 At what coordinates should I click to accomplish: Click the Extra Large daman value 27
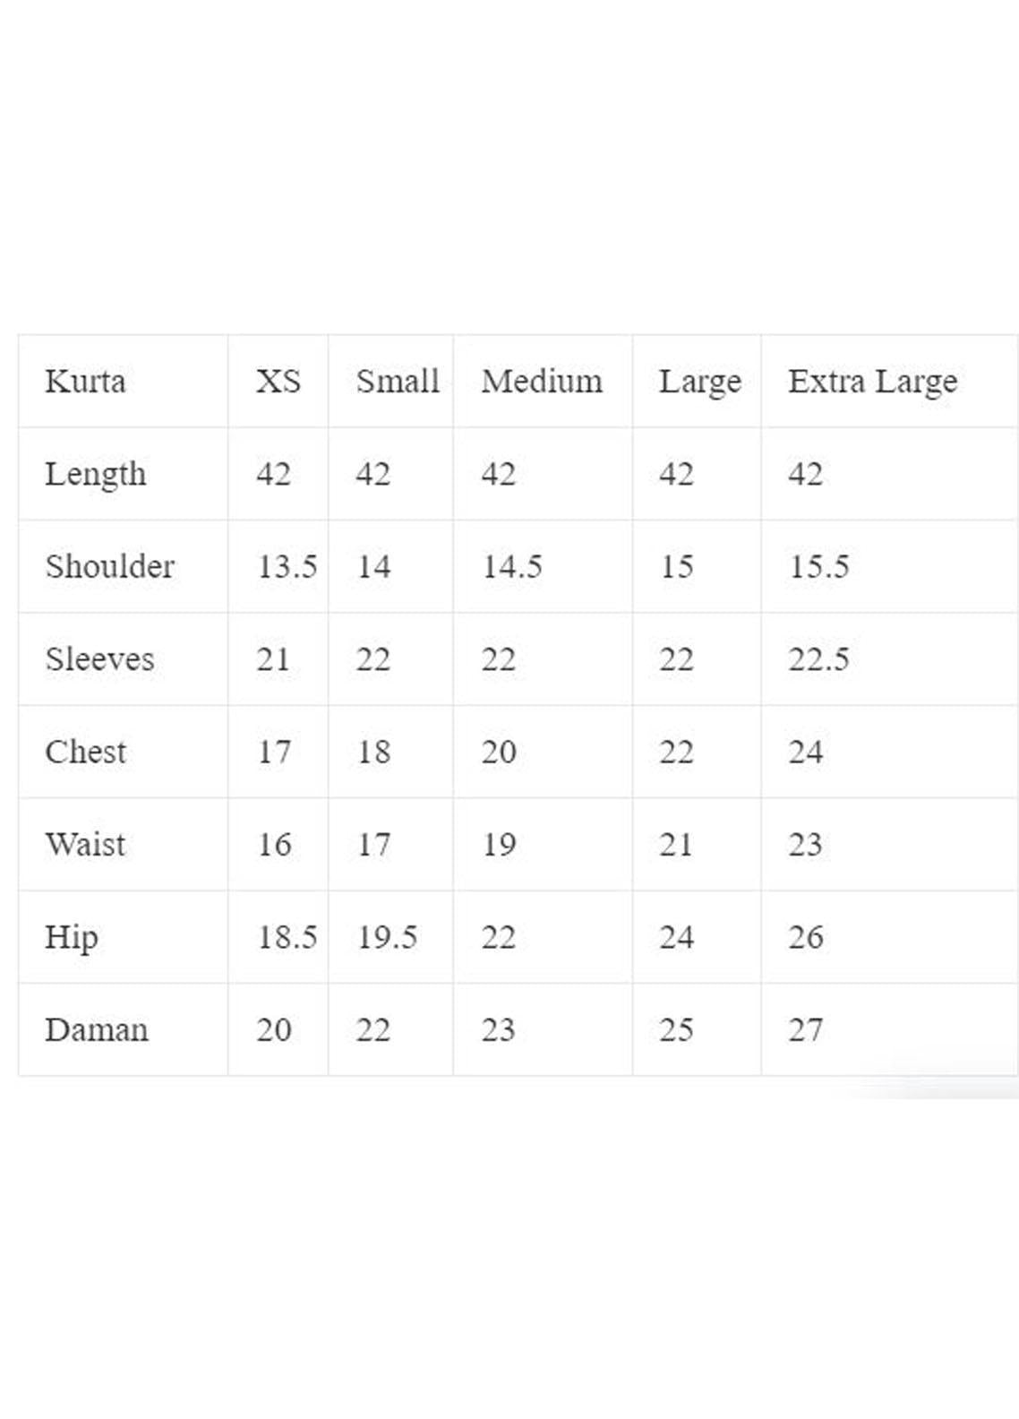805,1029
